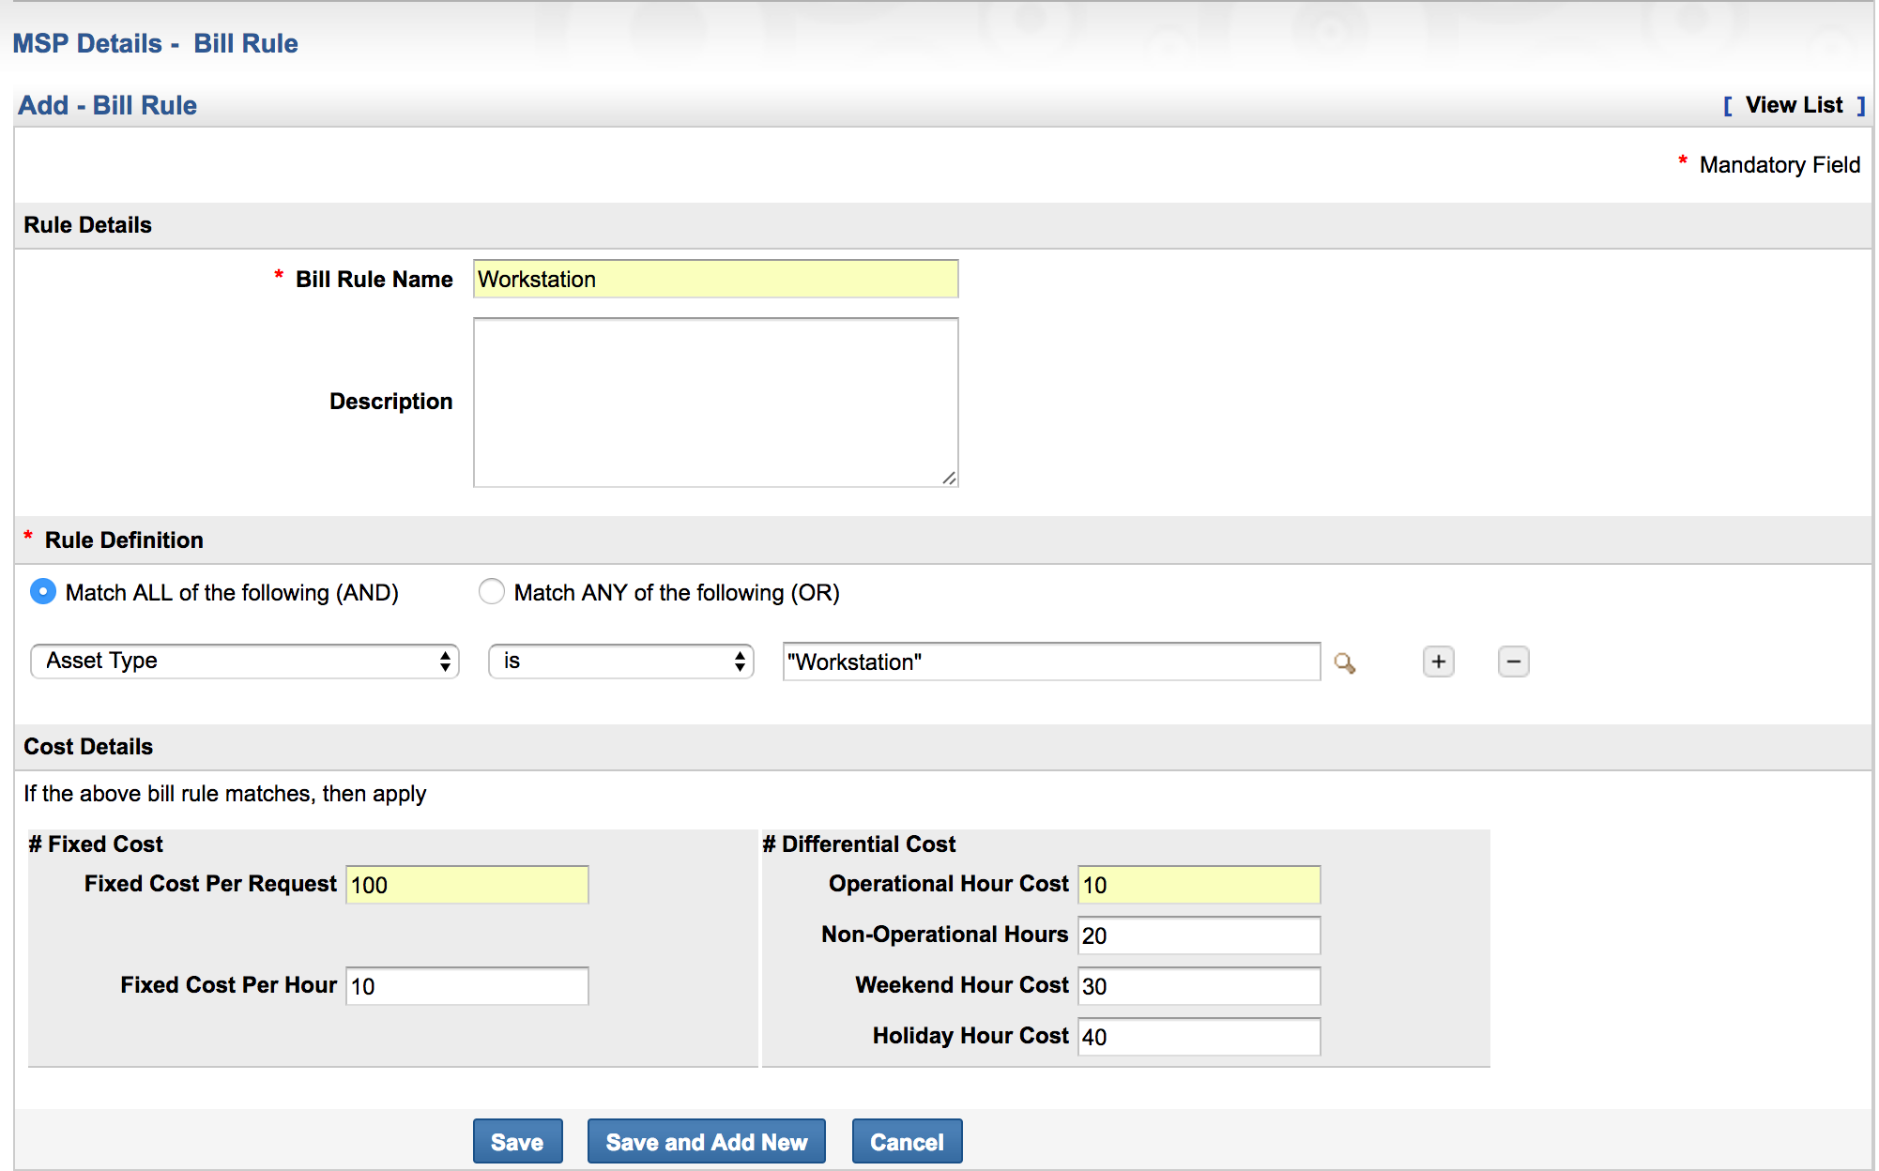The width and height of the screenshot is (1879, 1171).
Task: Click the Weekend Hour Cost field
Action: click(1199, 986)
